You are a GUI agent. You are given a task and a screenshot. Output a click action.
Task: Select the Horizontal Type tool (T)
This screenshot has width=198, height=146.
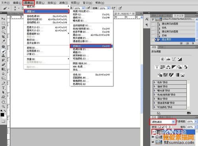pos(3,88)
